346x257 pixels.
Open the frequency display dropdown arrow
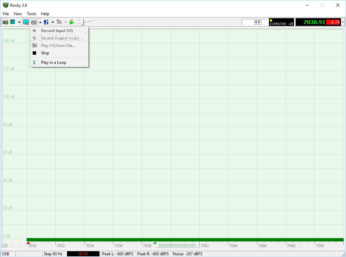click(343, 22)
